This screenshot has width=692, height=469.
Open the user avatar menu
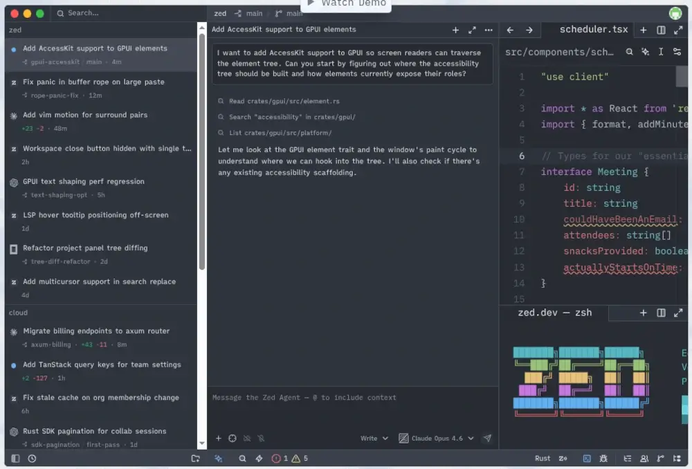675,13
